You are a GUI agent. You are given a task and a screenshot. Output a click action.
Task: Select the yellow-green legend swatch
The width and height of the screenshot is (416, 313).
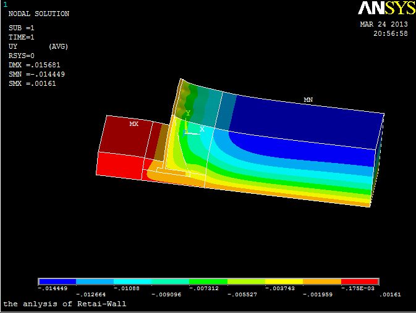click(x=246, y=282)
